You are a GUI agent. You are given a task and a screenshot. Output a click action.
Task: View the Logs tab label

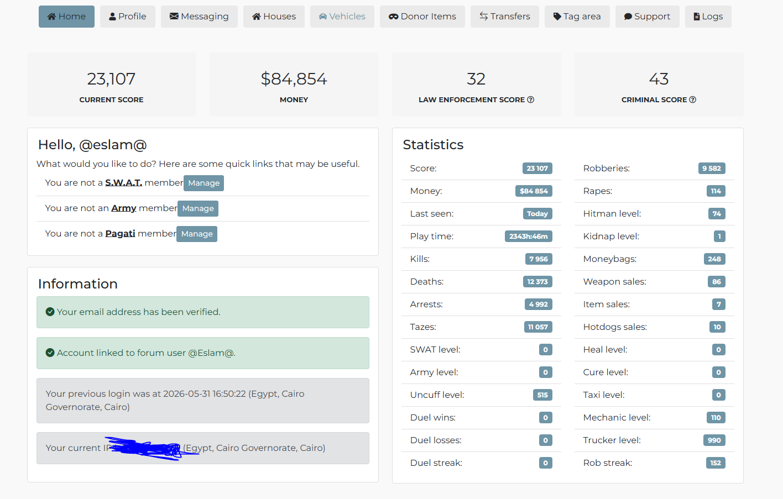click(713, 17)
